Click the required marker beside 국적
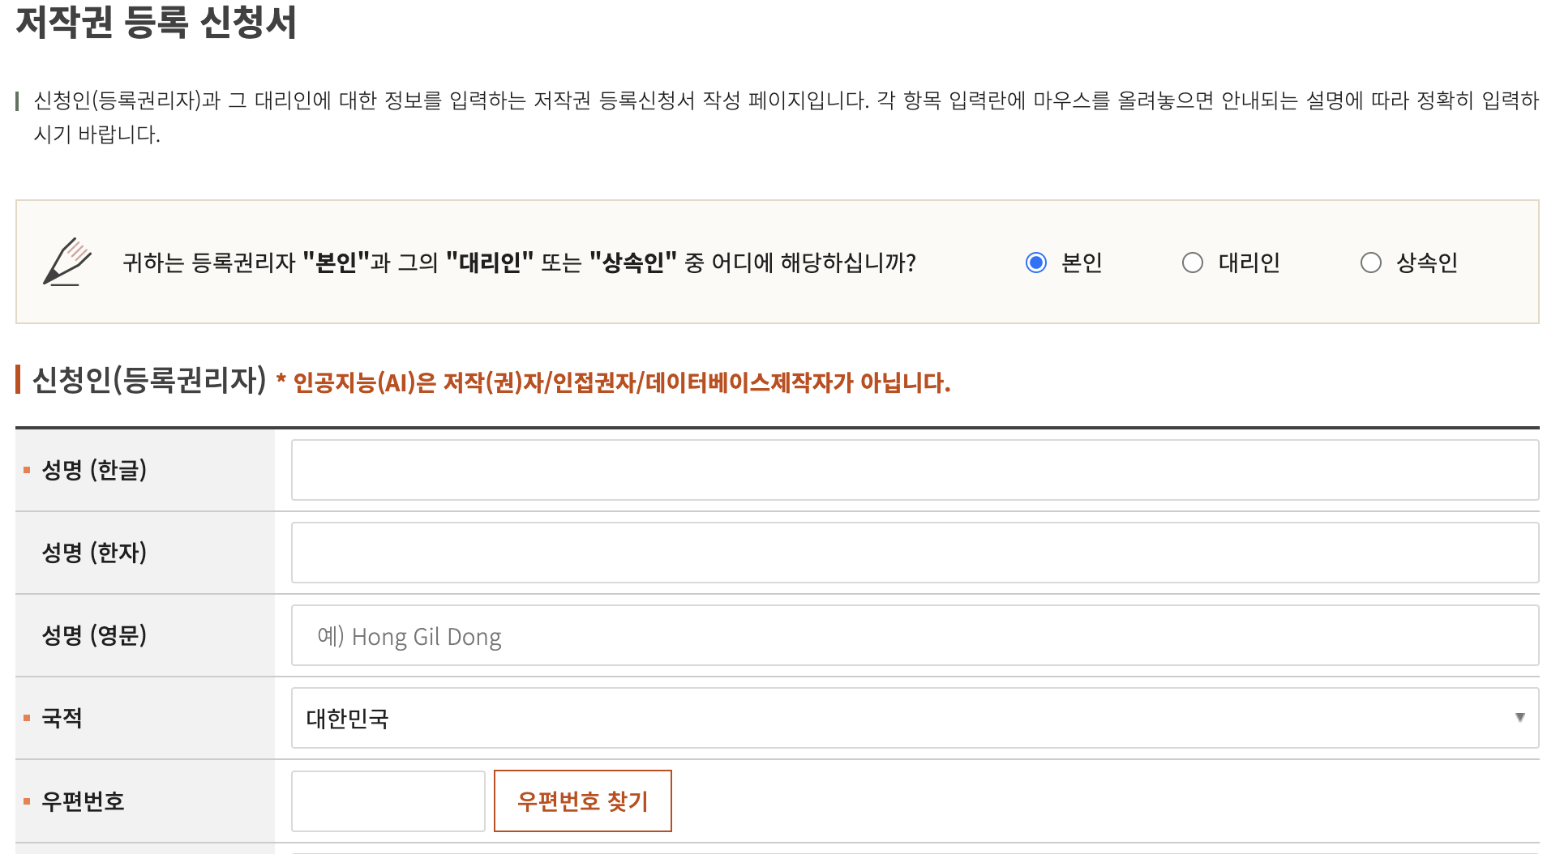 pyautogui.click(x=28, y=718)
